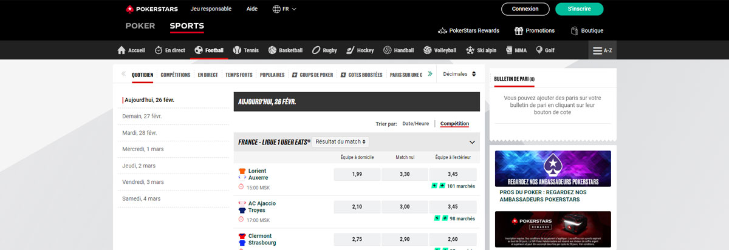Image resolution: width=729 pixels, height=250 pixels.
Task: Switch to the POKER section tab
Action: [x=140, y=26]
